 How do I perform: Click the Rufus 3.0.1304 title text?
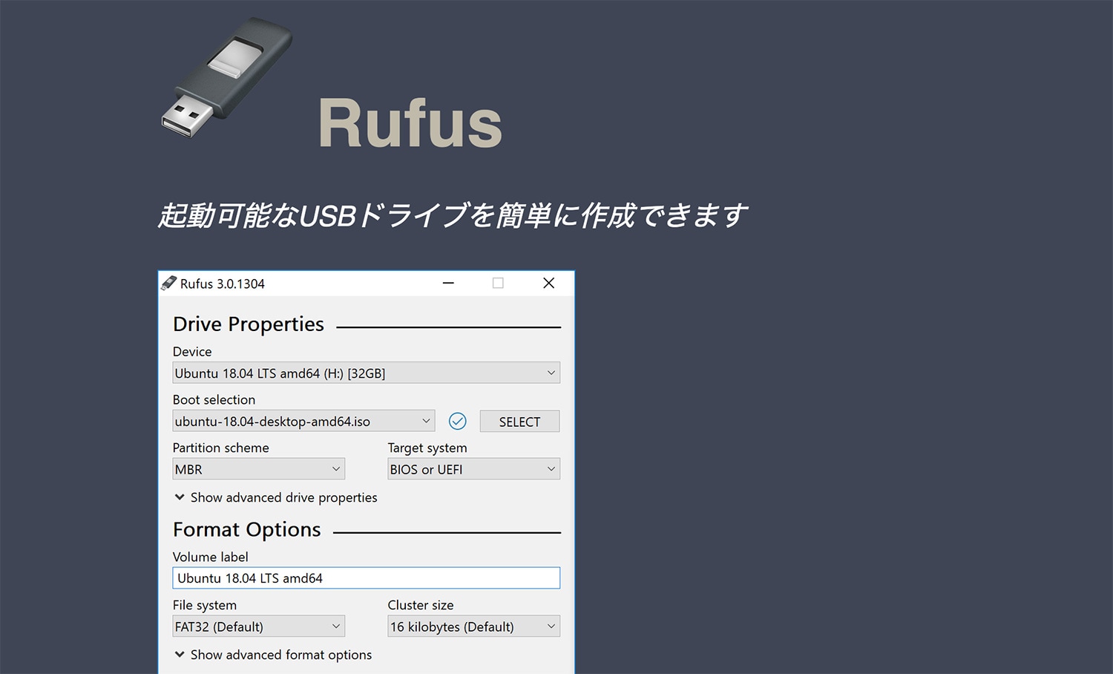pos(223,284)
